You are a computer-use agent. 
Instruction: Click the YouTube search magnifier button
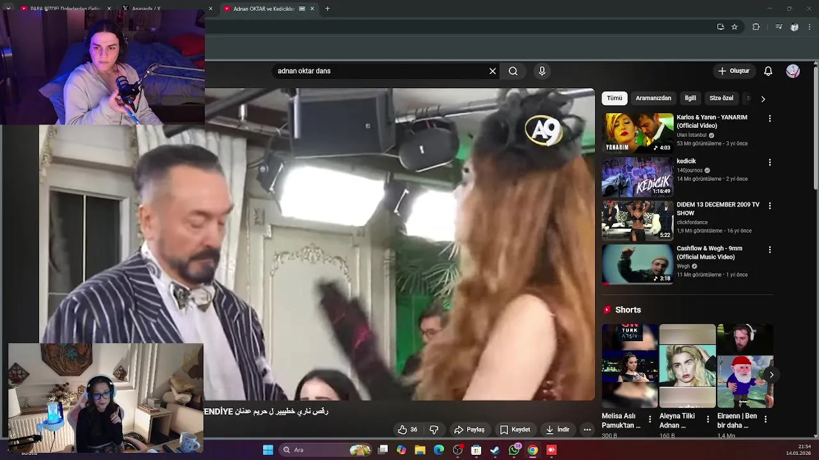(x=513, y=71)
